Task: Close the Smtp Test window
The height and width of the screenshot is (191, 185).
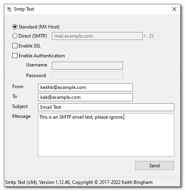Action: pos(174,9)
